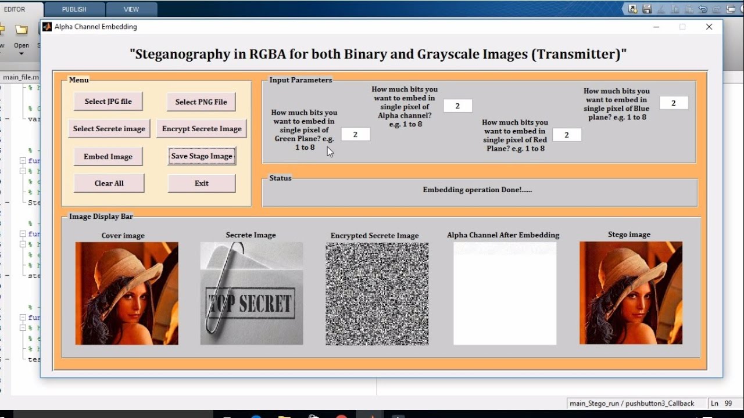This screenshot has height=418, width=744.
Task: Click the Select PNG File button
Action: click(201, 102)
